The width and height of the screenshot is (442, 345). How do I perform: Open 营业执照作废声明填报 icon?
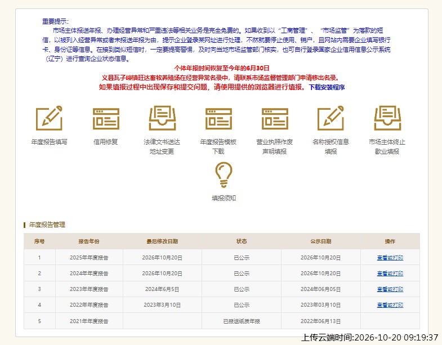[275, 119]
